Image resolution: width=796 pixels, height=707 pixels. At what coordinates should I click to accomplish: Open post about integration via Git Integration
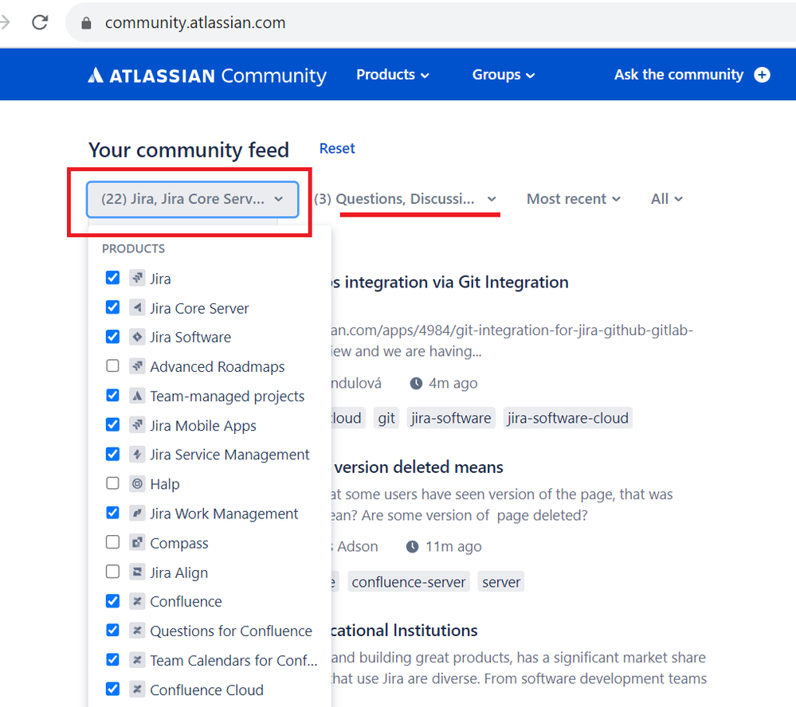(x=450, y=282)
